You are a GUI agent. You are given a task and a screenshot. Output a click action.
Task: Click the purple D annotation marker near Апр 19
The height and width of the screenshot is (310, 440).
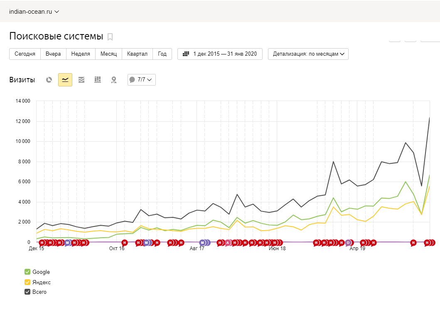coord(348,243)
